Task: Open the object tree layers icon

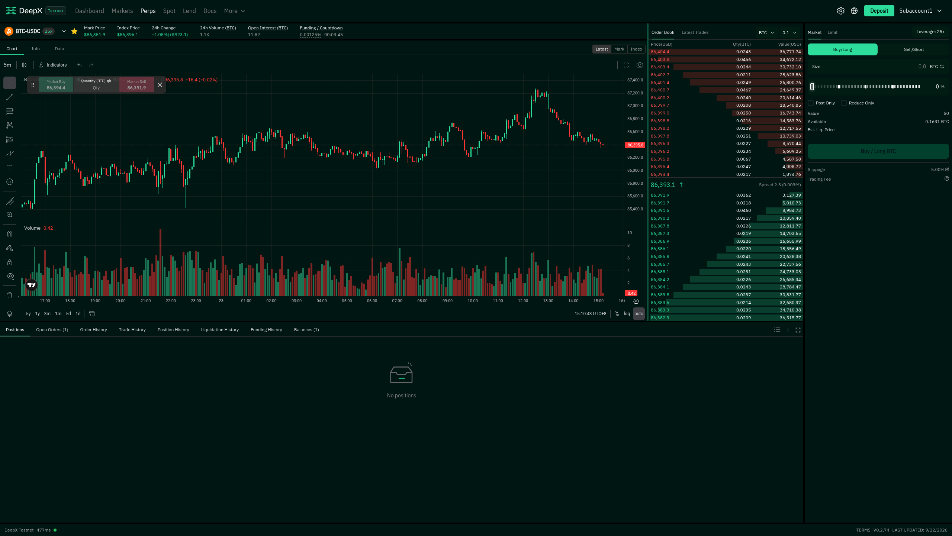Action: click(x=10, y=314)
